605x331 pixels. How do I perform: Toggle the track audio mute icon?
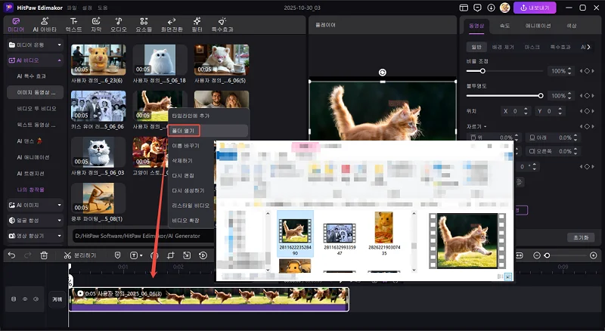[35, 299]
